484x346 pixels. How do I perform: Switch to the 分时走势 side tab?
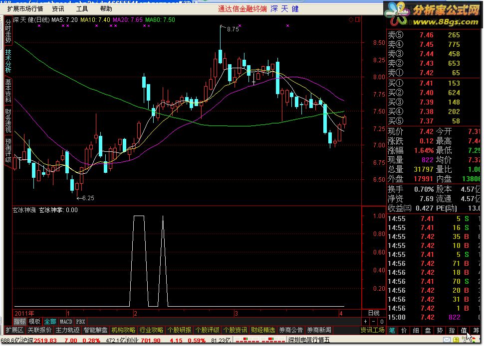click(8, 31)
